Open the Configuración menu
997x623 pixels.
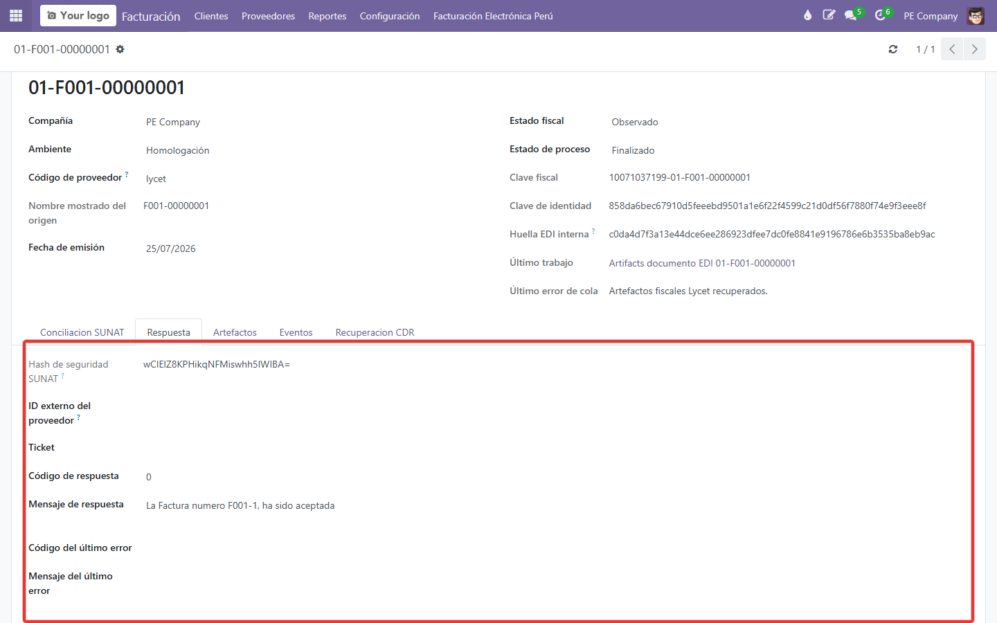coord(390,16)
